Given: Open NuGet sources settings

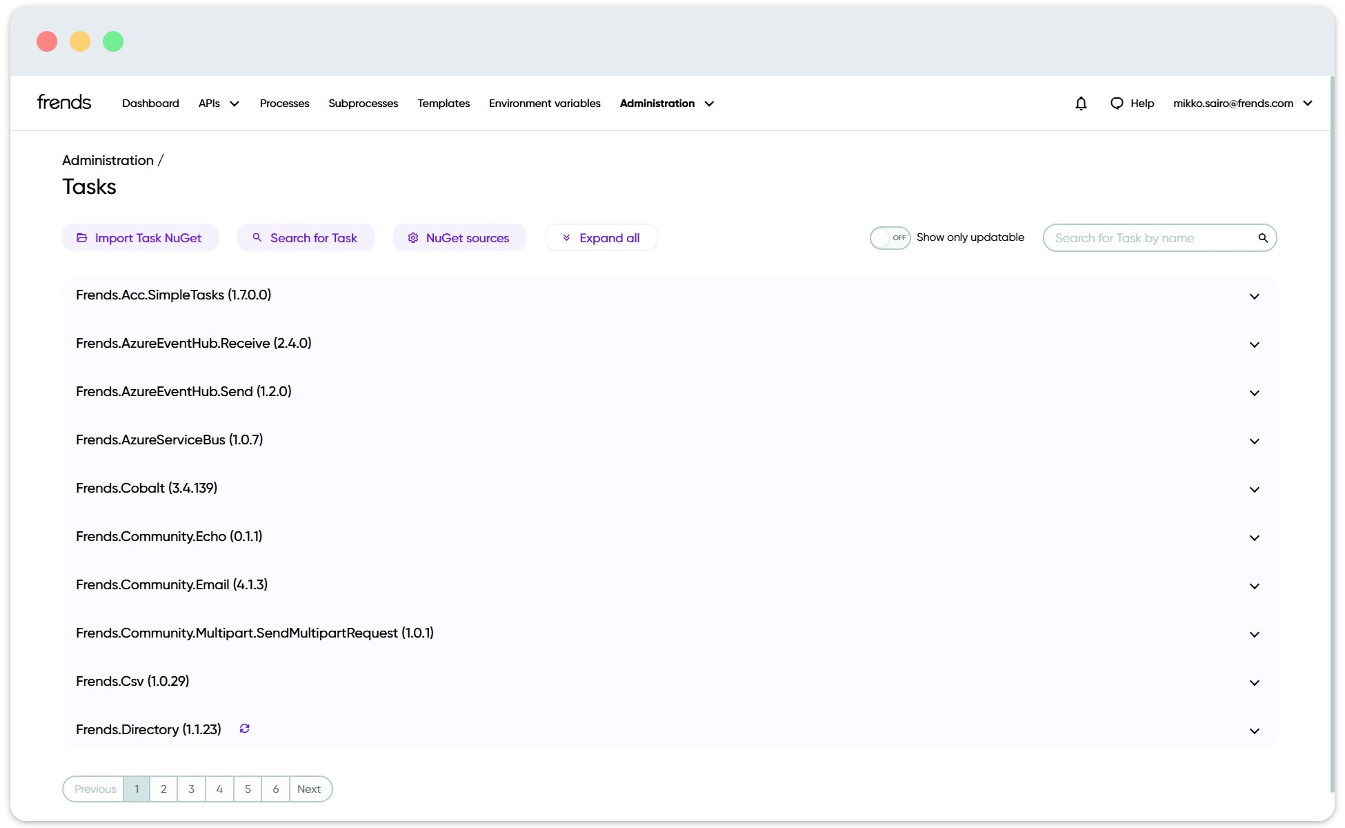Looking at the screenshot, I should [x=459, y=238].
